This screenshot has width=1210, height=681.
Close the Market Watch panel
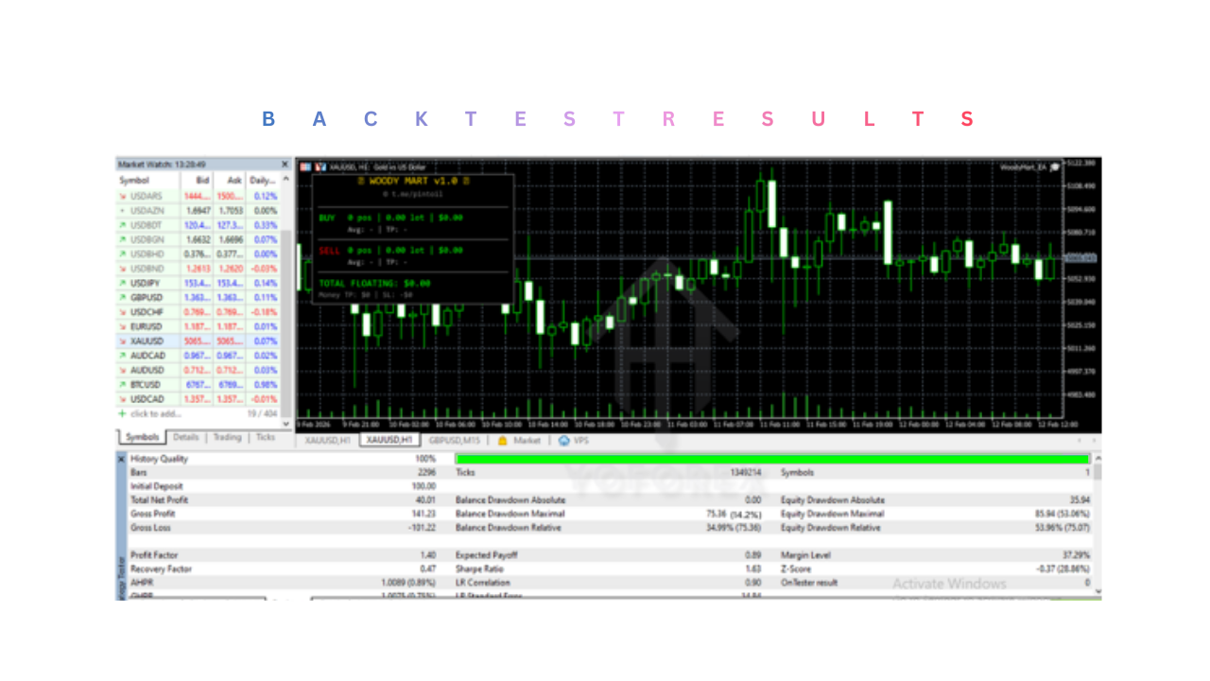pos(285,165)
